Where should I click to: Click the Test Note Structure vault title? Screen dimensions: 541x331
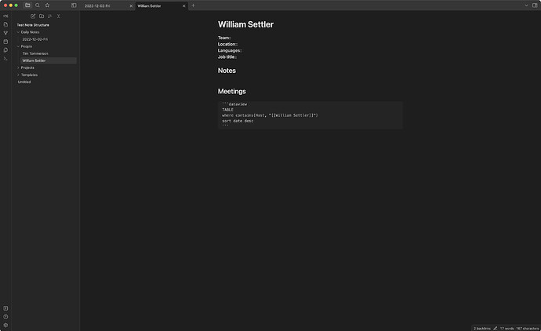click(33, 25)
